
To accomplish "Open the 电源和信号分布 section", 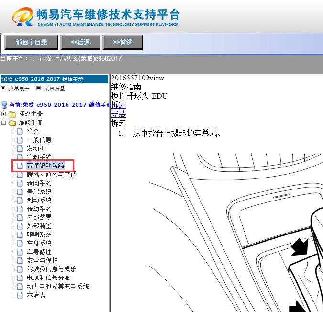I will (x=48, y=278).
